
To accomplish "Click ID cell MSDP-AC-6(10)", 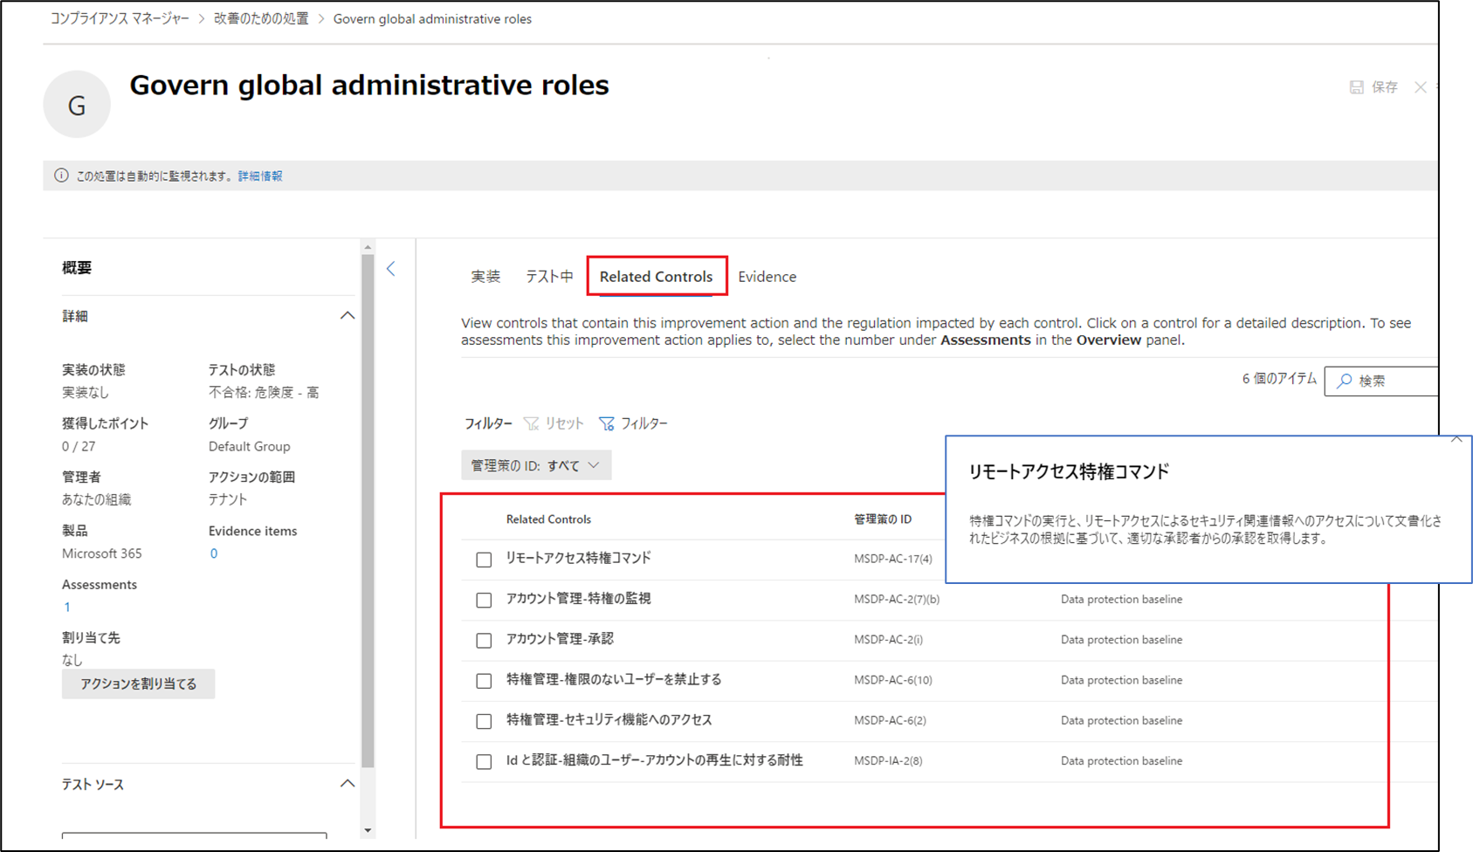I will [893, 680].
